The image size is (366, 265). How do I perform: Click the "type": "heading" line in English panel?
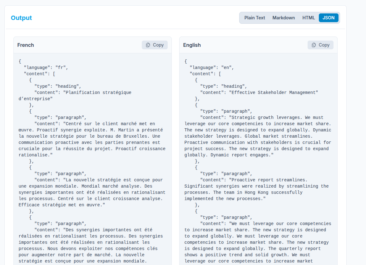point(223,86)
